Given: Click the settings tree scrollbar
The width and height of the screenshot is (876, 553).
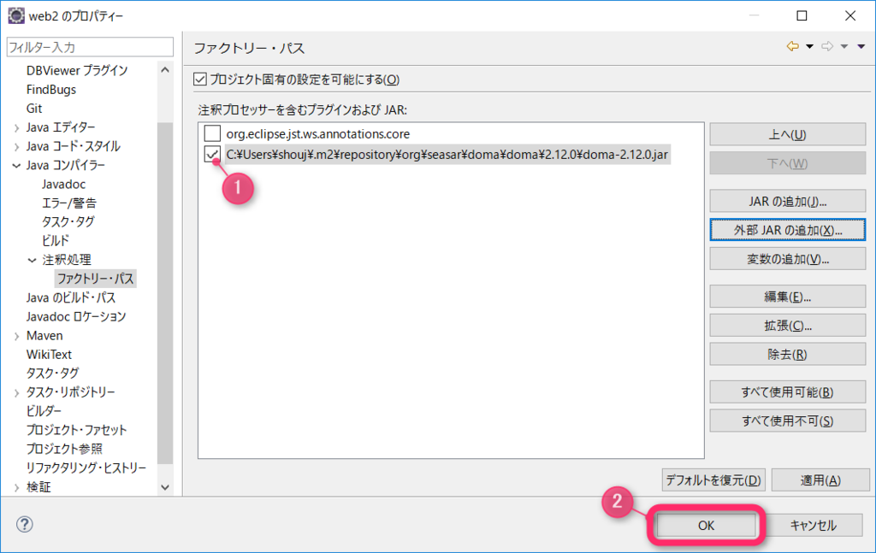Looking at the screenshot, I should click(168, 256).
